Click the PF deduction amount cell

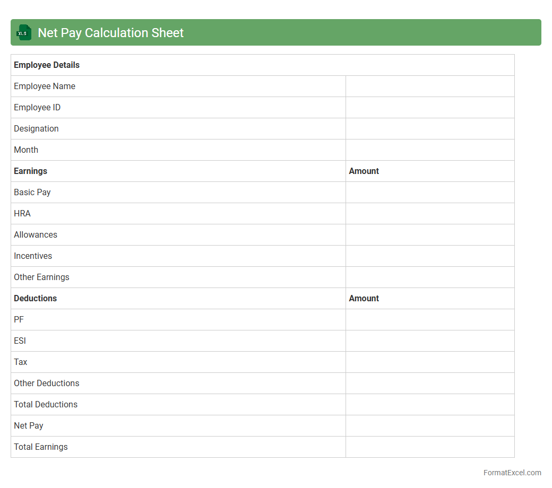[430, 319]
